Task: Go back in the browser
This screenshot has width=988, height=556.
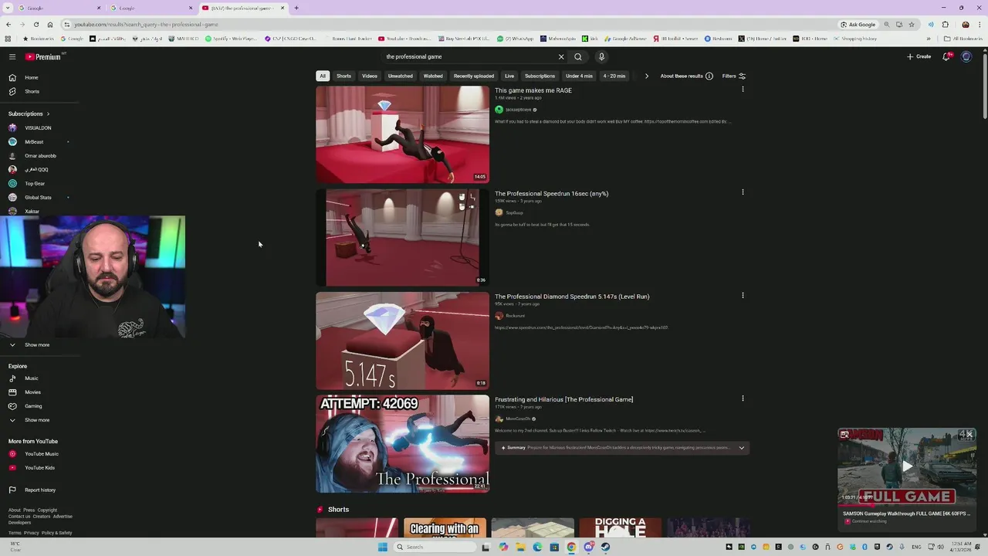Action: coord(8,24)
